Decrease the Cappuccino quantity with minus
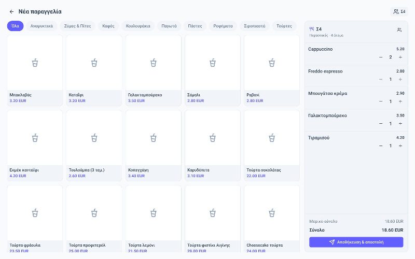The height and width of the screenshot is (259, 415). point(381,57)
